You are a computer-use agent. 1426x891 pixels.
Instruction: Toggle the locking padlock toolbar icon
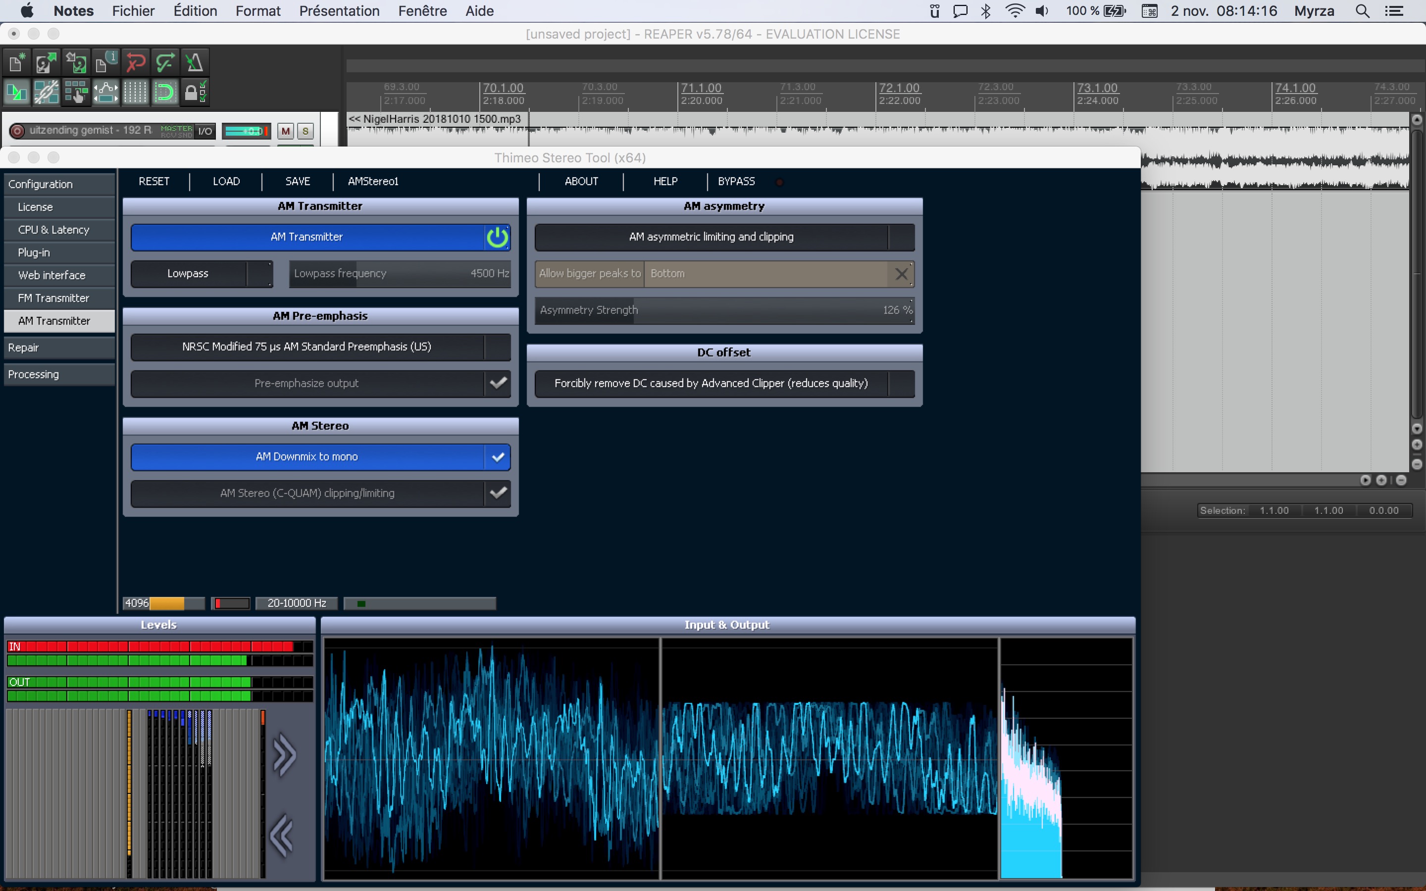[194, 92]
